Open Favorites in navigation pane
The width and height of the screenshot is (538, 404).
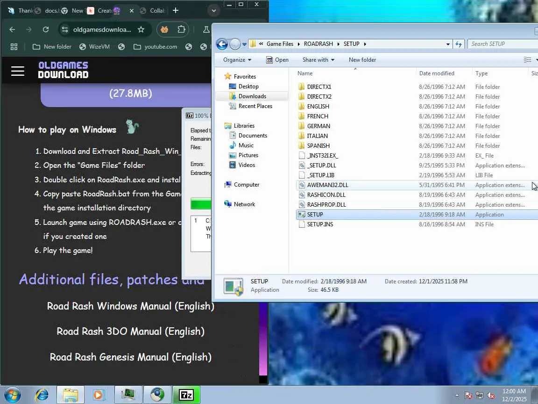click(x=245, y=77)
